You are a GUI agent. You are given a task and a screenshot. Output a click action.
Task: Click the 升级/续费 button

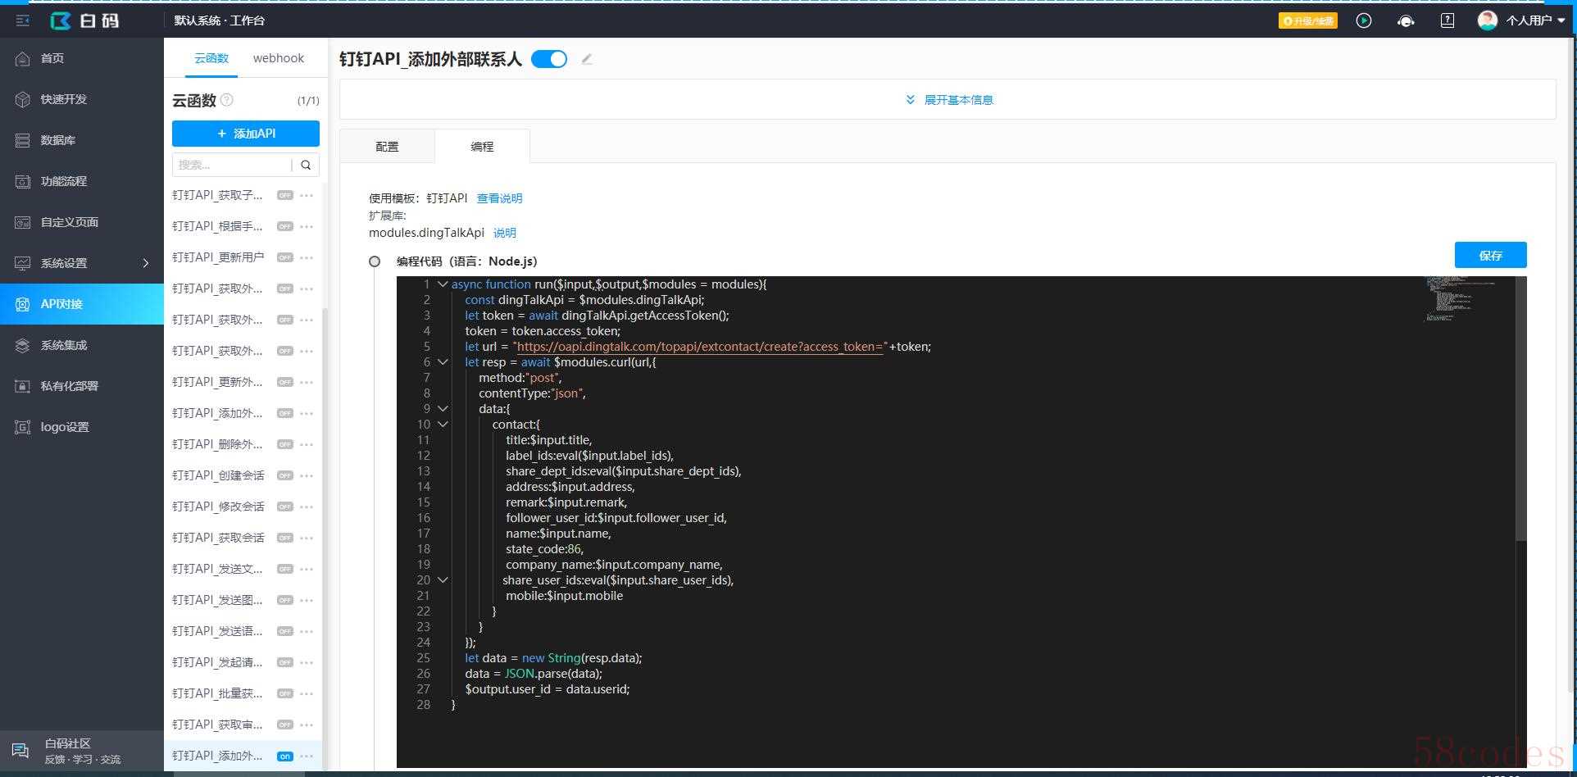click(x=1308, y=20)
